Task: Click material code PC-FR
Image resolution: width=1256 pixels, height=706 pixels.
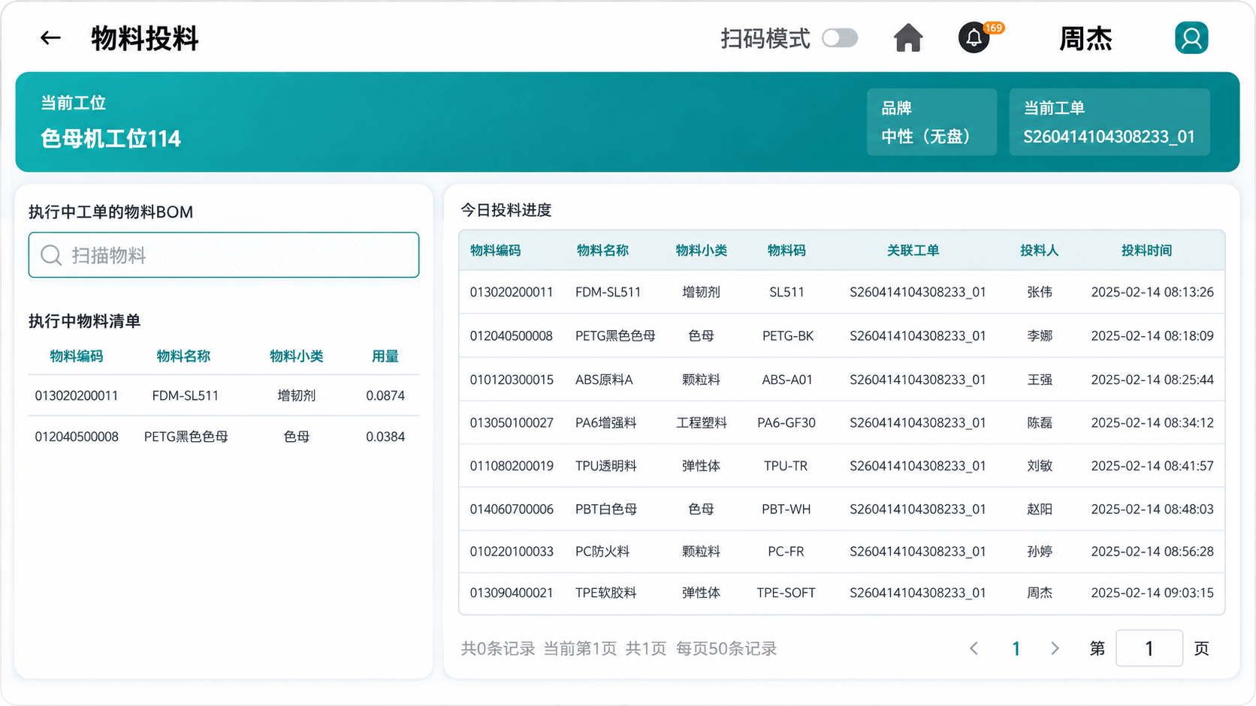Action: tap(786, 551)
